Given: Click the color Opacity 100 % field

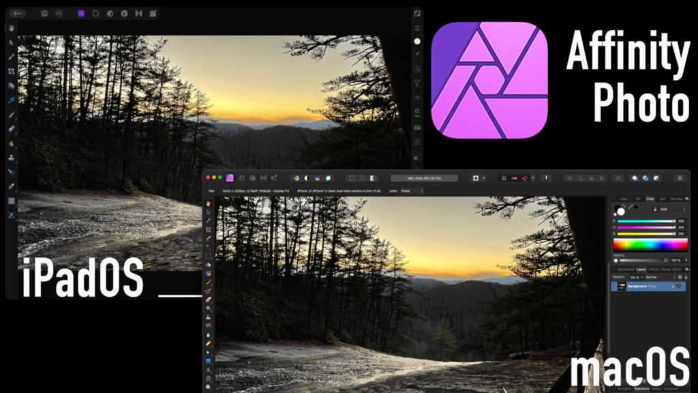Looking at the screenshot, I should 676,260.
